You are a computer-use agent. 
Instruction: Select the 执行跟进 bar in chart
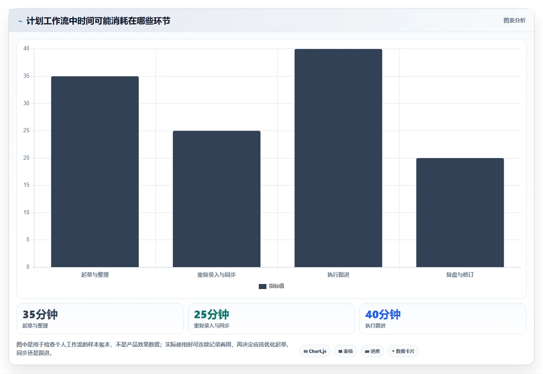(x=338, y=158)
